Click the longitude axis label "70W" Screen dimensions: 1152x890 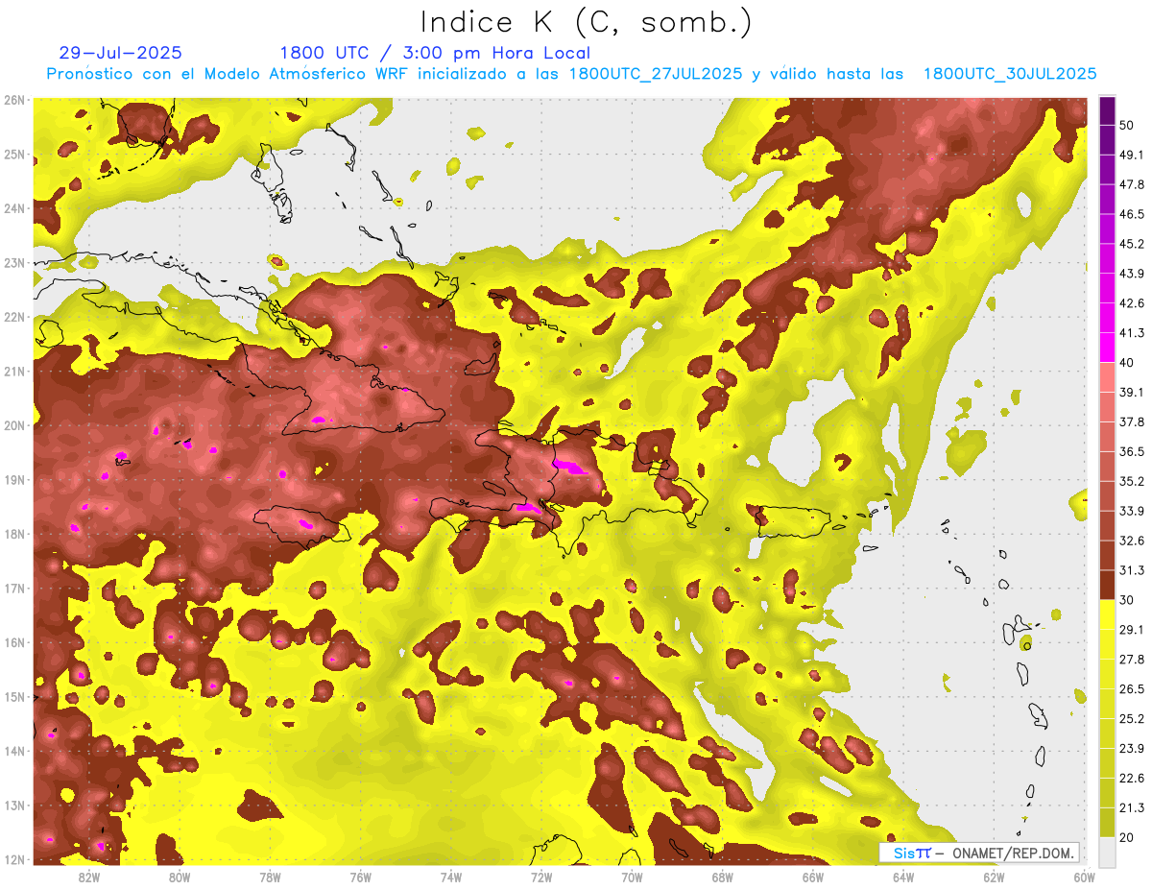tap(632, 878)
